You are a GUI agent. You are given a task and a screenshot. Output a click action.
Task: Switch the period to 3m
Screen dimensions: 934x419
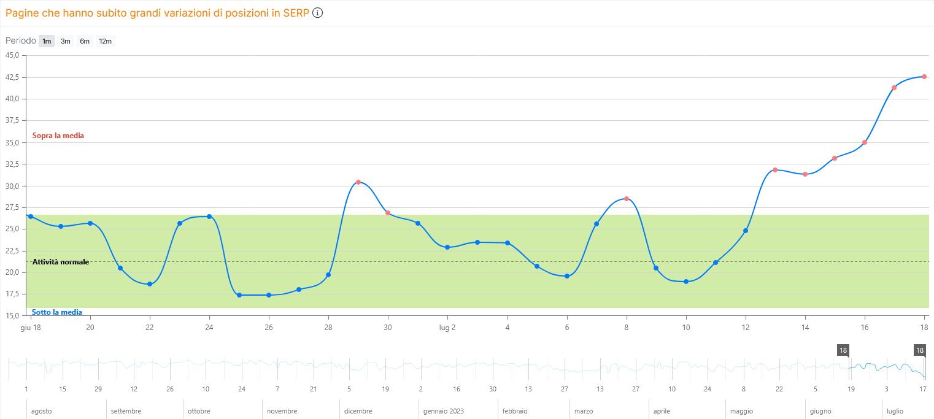(66, 41)
